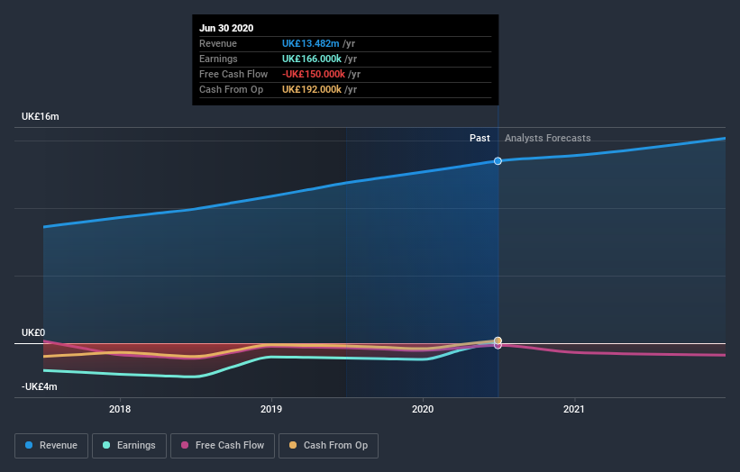Click the UK£166.000k earnings value in tooltip
The height and width of the screenshot is (472, 740).
(312, 59)
